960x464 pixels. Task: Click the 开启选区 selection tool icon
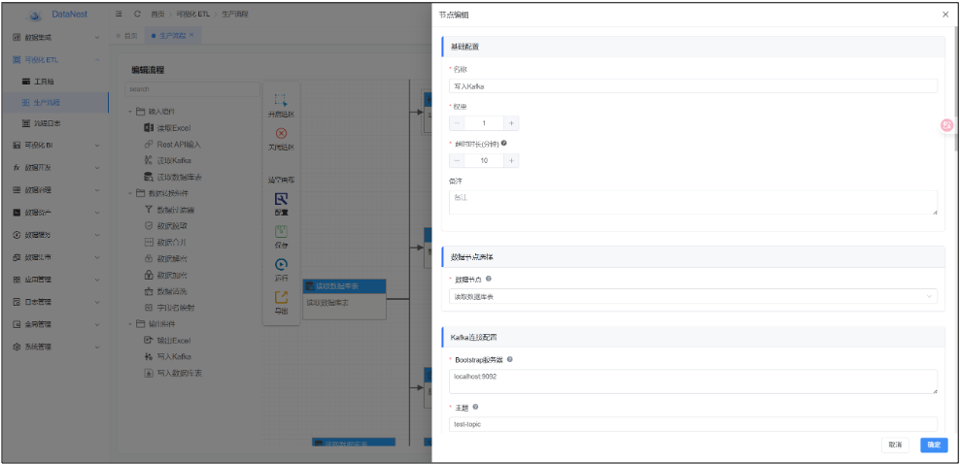click(281, 100)
